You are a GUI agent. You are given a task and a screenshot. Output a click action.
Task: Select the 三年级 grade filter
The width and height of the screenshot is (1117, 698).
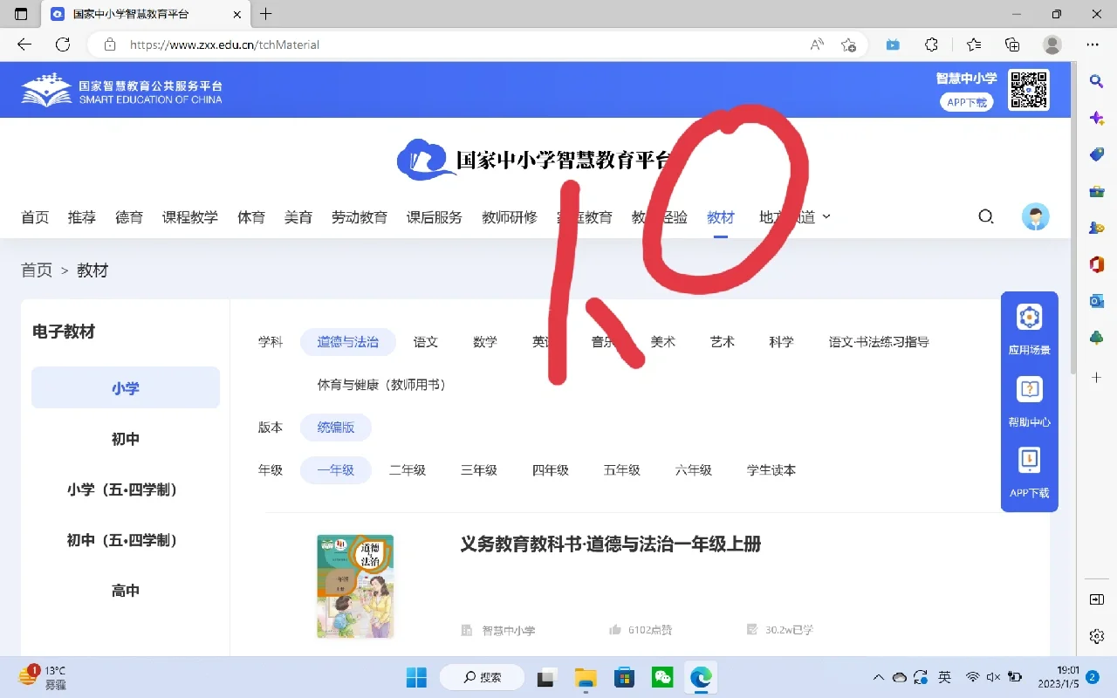tap(479, 470)
